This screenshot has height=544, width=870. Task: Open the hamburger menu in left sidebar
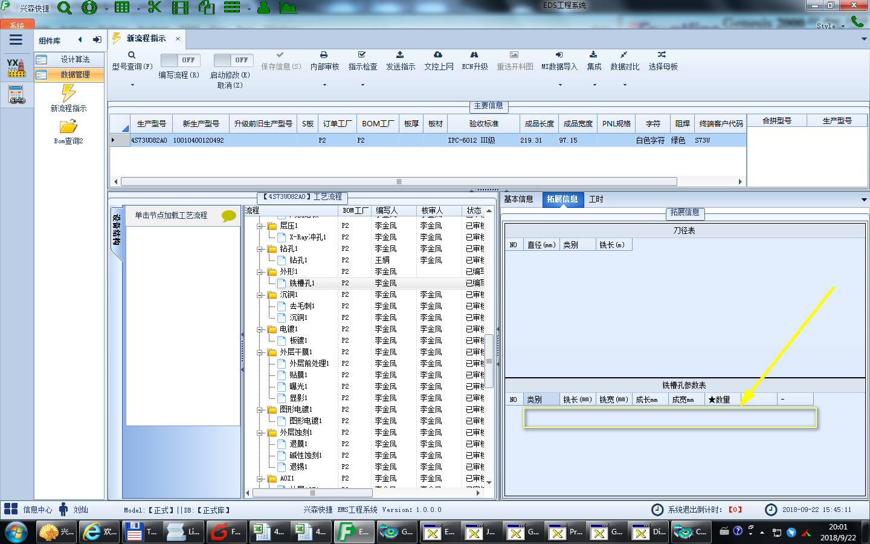click(16, 40)
